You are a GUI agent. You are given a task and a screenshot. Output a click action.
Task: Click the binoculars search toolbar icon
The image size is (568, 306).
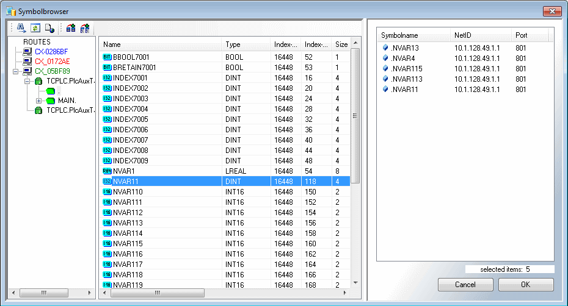[21, 28]
